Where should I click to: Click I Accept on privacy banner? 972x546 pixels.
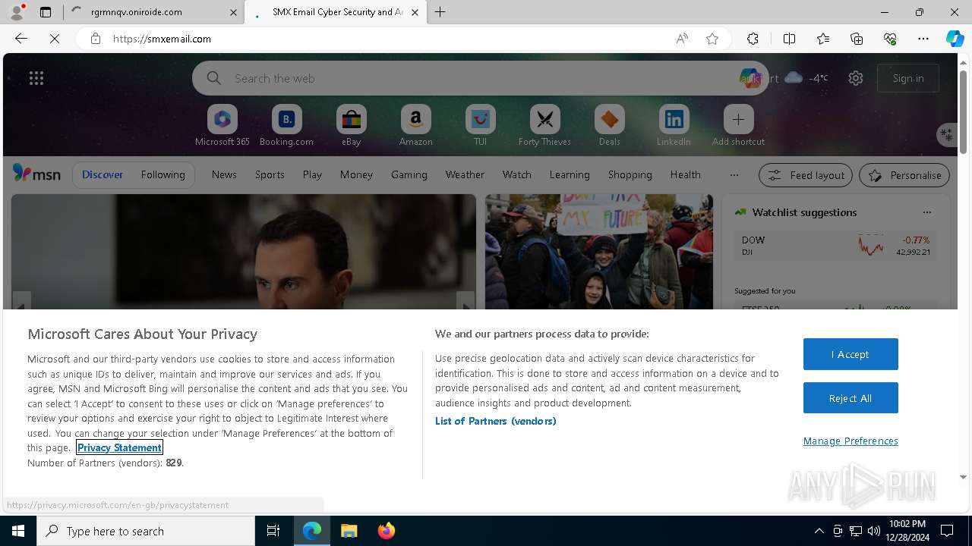tap(850, 354)
